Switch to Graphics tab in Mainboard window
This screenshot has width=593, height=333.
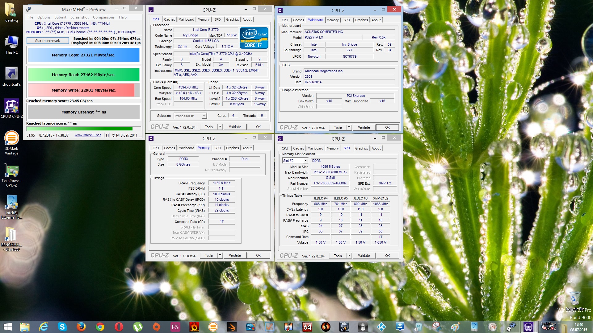361,20
